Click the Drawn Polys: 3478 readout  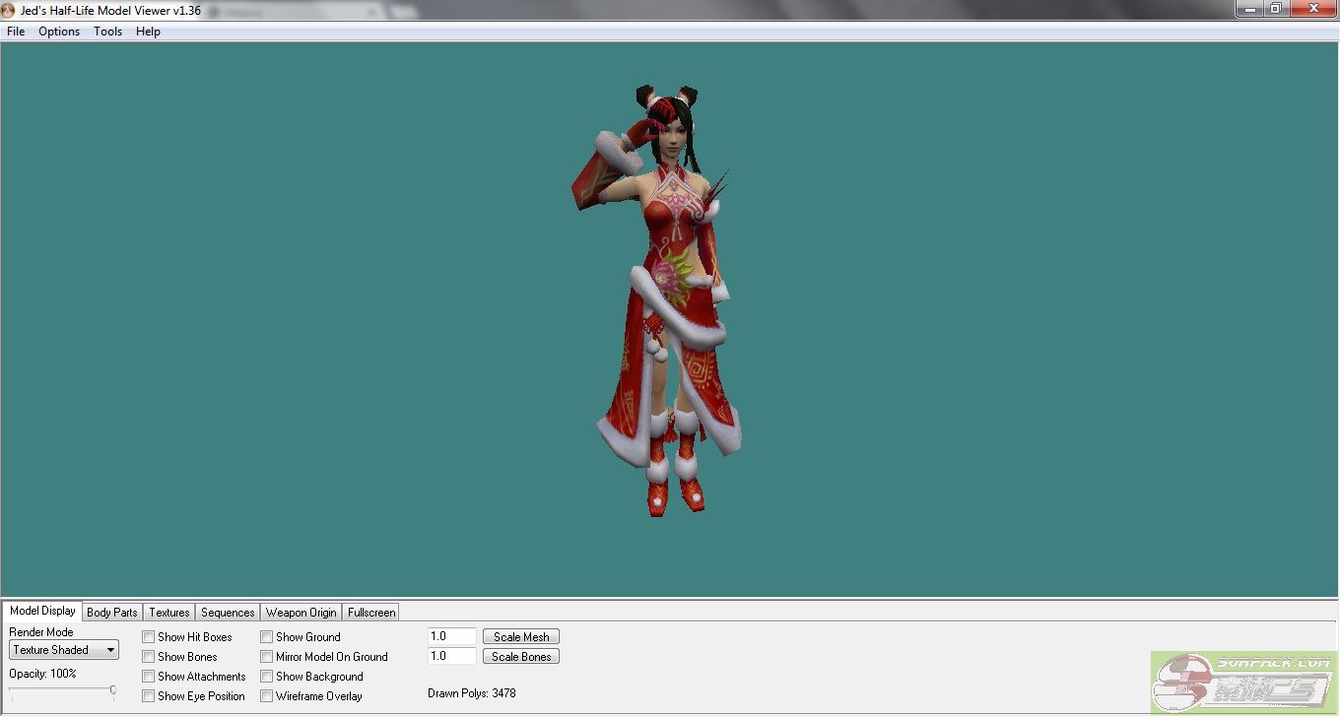[x=472, y=693]
